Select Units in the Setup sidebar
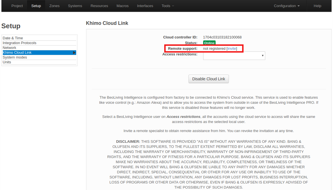This screenshot has height=190, width=333. coord(7,62)
